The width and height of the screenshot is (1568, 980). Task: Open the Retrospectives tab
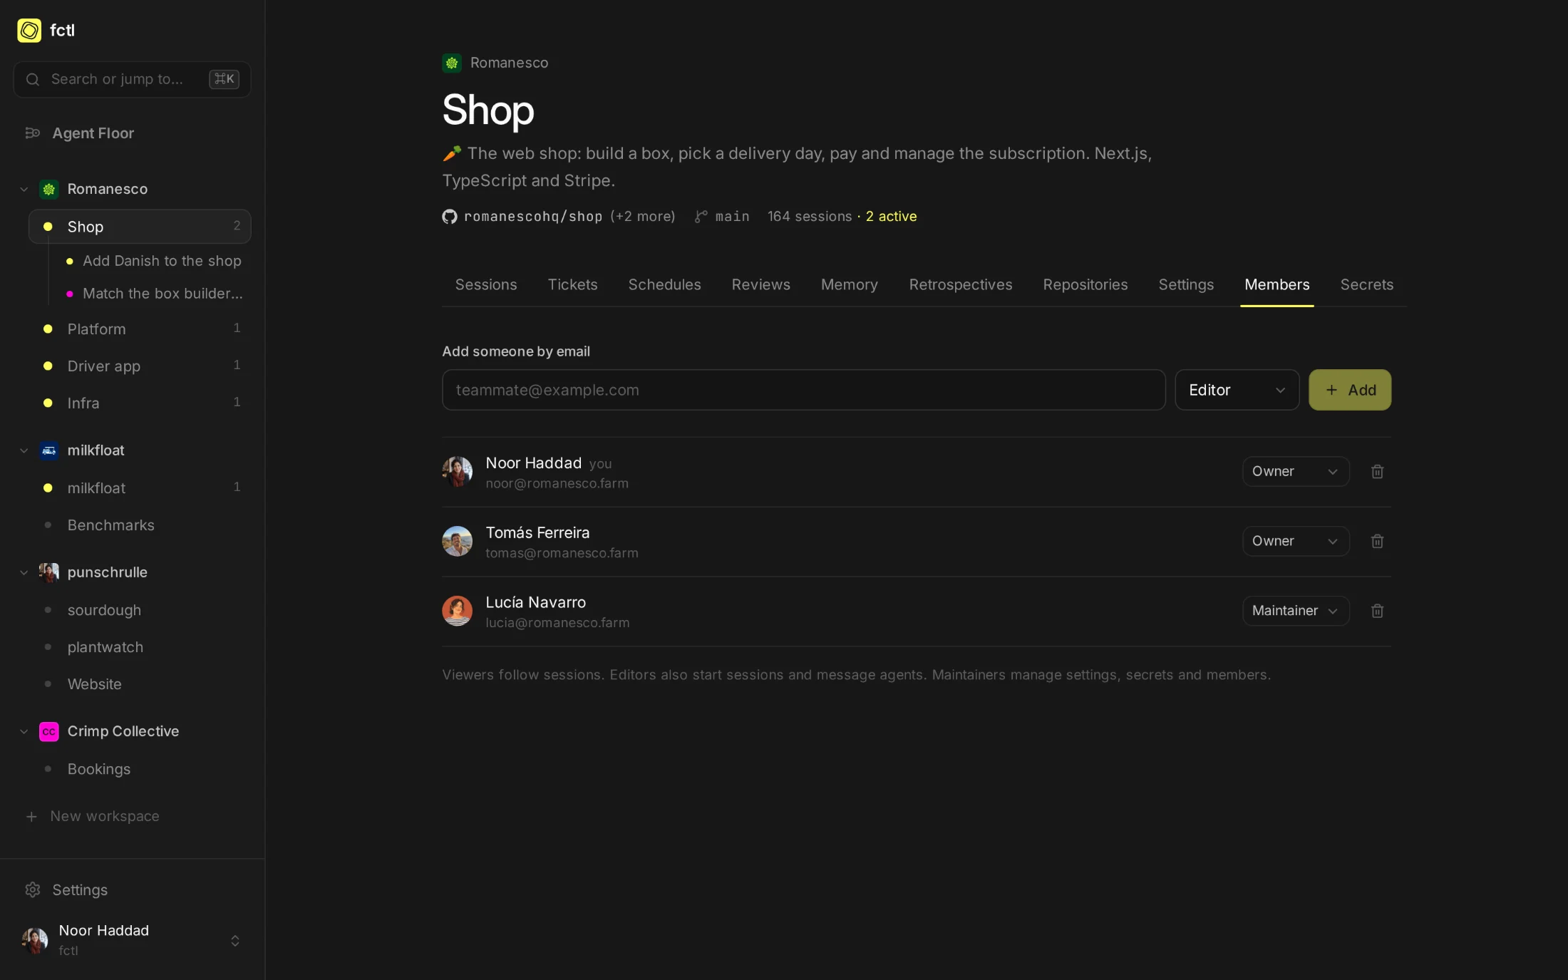click(x=960, y=284)
